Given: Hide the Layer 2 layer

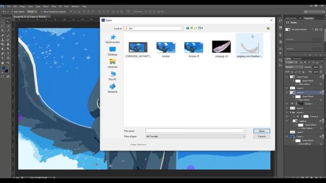Looking at the screenshot, I should [286, 121].
